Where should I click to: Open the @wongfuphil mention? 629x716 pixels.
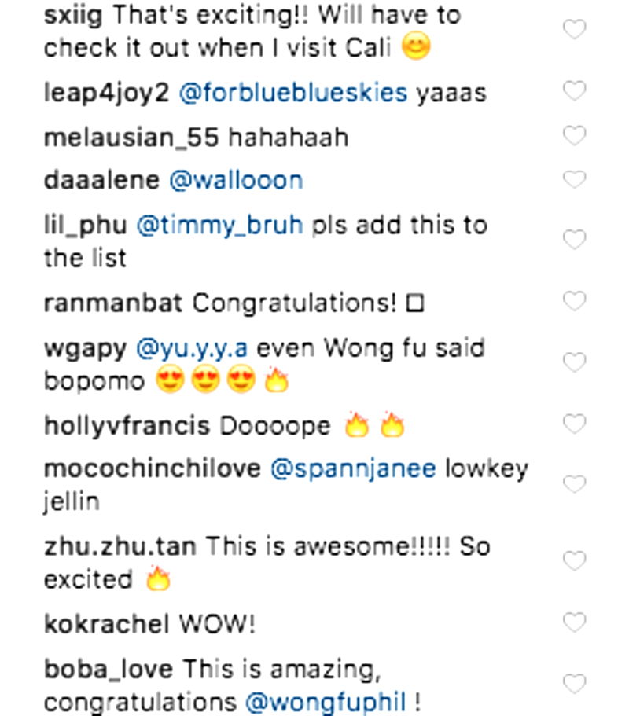pyautogui.click(x=326, y=703)
